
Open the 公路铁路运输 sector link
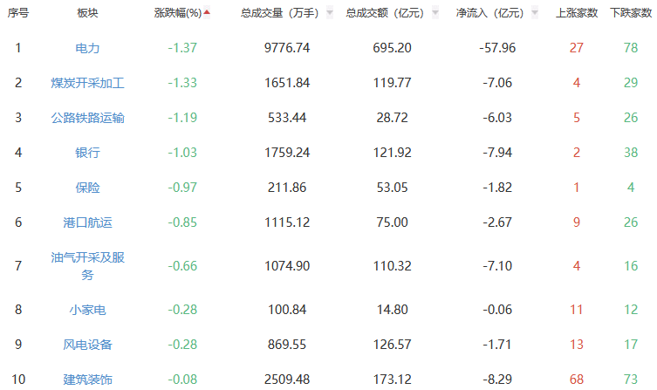click(x=87, y=118)
